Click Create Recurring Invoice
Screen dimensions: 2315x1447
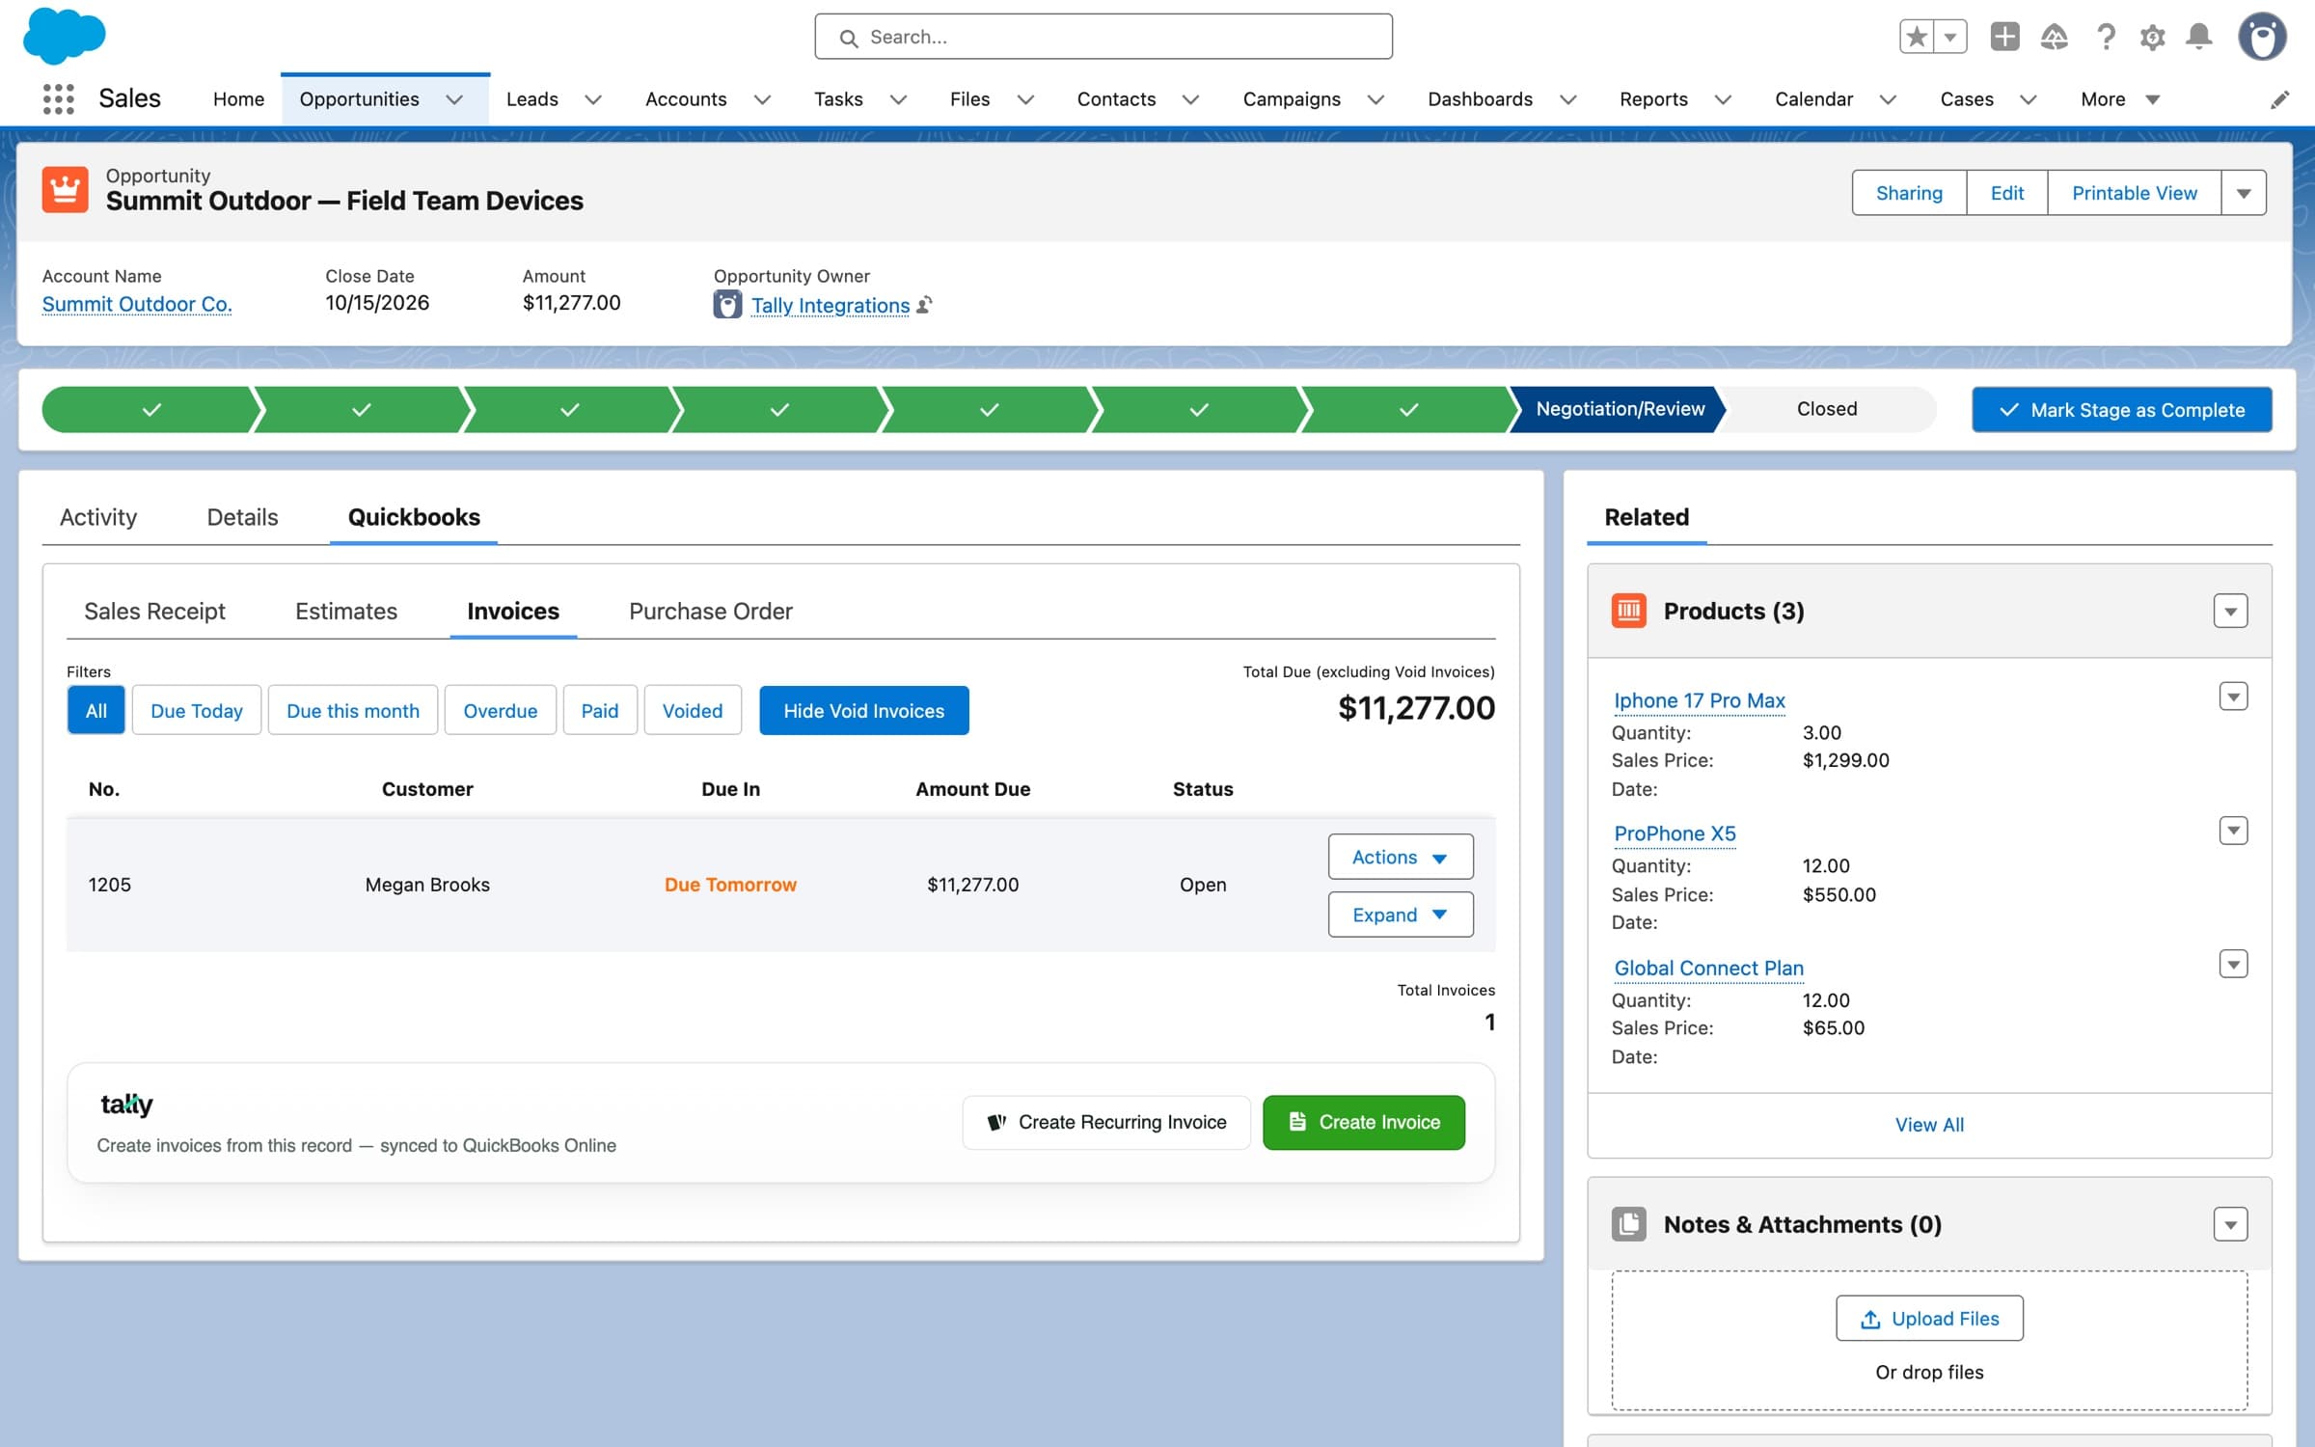coord(1106,1122)
